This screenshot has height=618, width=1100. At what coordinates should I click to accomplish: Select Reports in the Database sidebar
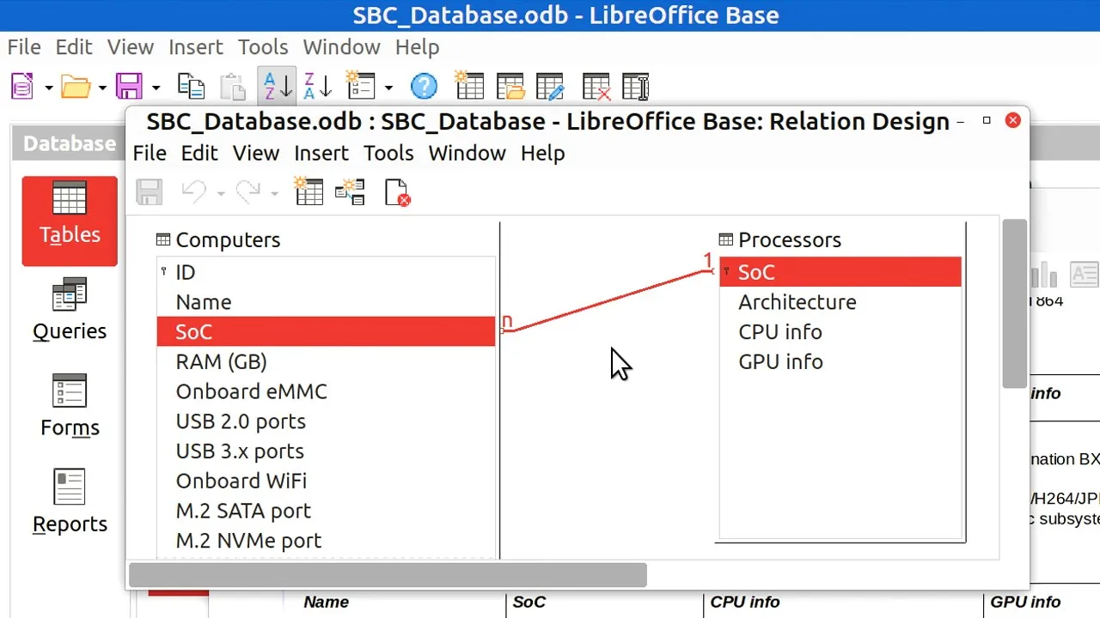(x=70, y=502)
